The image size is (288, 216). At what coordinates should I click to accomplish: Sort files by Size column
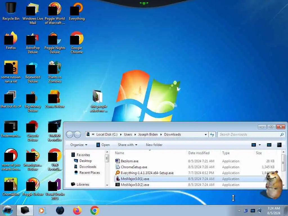(259, 153)
